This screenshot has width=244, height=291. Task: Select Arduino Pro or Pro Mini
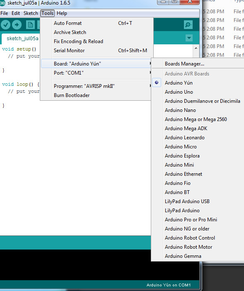[198, 220]
